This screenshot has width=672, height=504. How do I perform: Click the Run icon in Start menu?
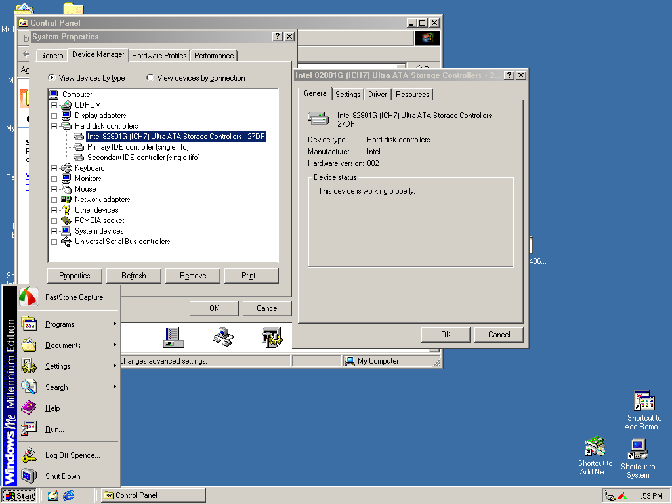click(x=29, y=429)
